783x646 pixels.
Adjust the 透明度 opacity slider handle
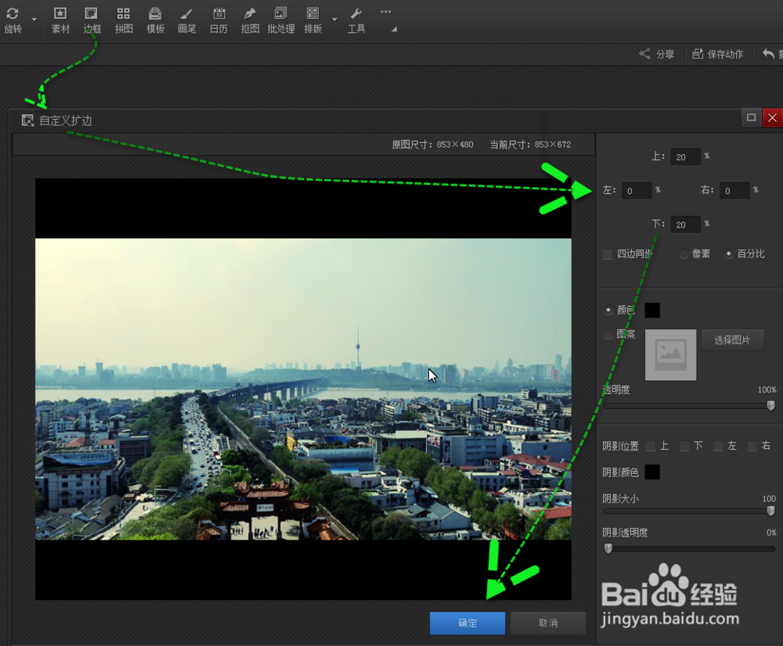pos(770,406)
